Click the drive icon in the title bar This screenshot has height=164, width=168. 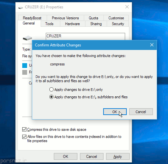pyautogui.click(x=21, y=8)
